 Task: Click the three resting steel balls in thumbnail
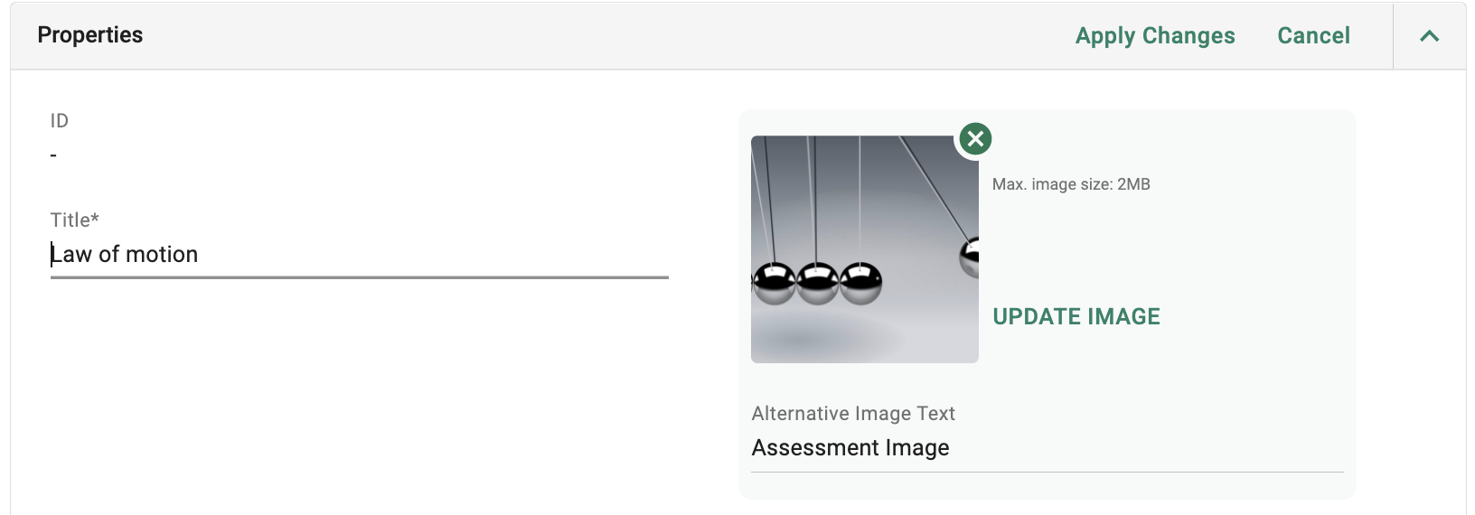[817, 284]
